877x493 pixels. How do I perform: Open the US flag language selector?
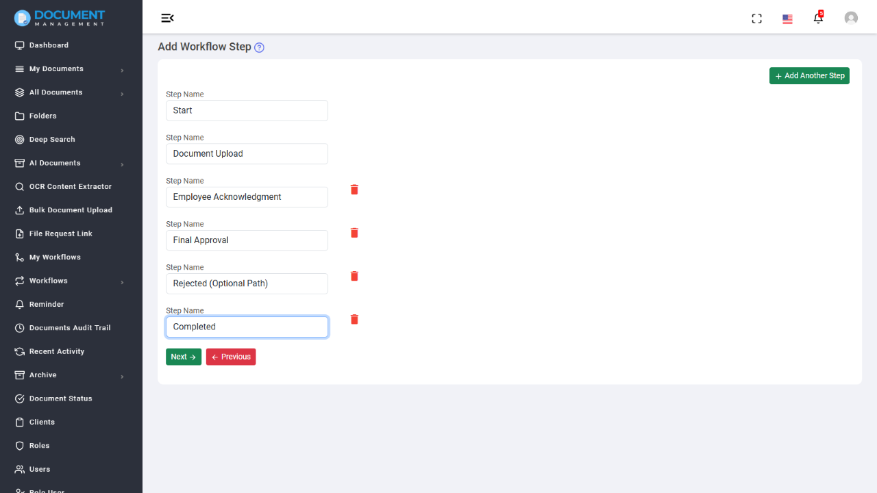787,18
